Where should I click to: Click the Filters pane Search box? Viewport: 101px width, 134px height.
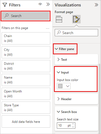coord(25,16)
